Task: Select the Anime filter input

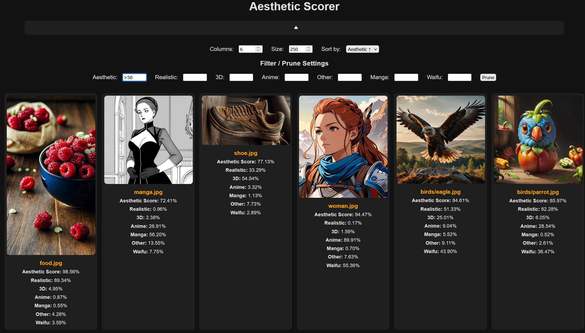Action: [296, 77]
